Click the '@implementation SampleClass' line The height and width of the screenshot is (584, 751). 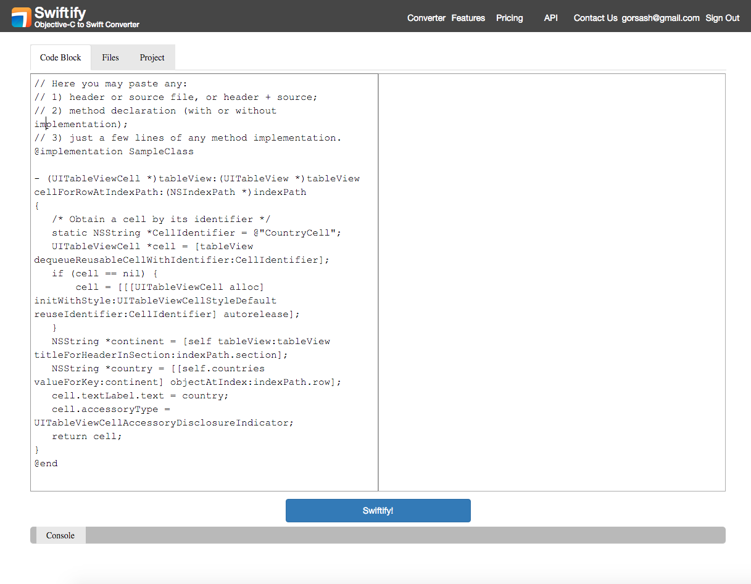[x=114, y=151]
